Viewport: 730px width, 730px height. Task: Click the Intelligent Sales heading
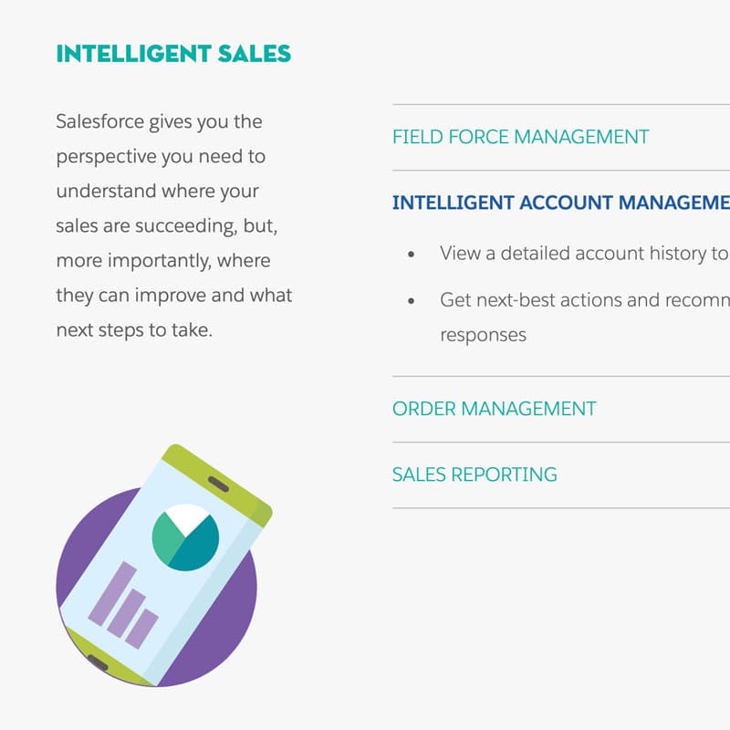173,54
